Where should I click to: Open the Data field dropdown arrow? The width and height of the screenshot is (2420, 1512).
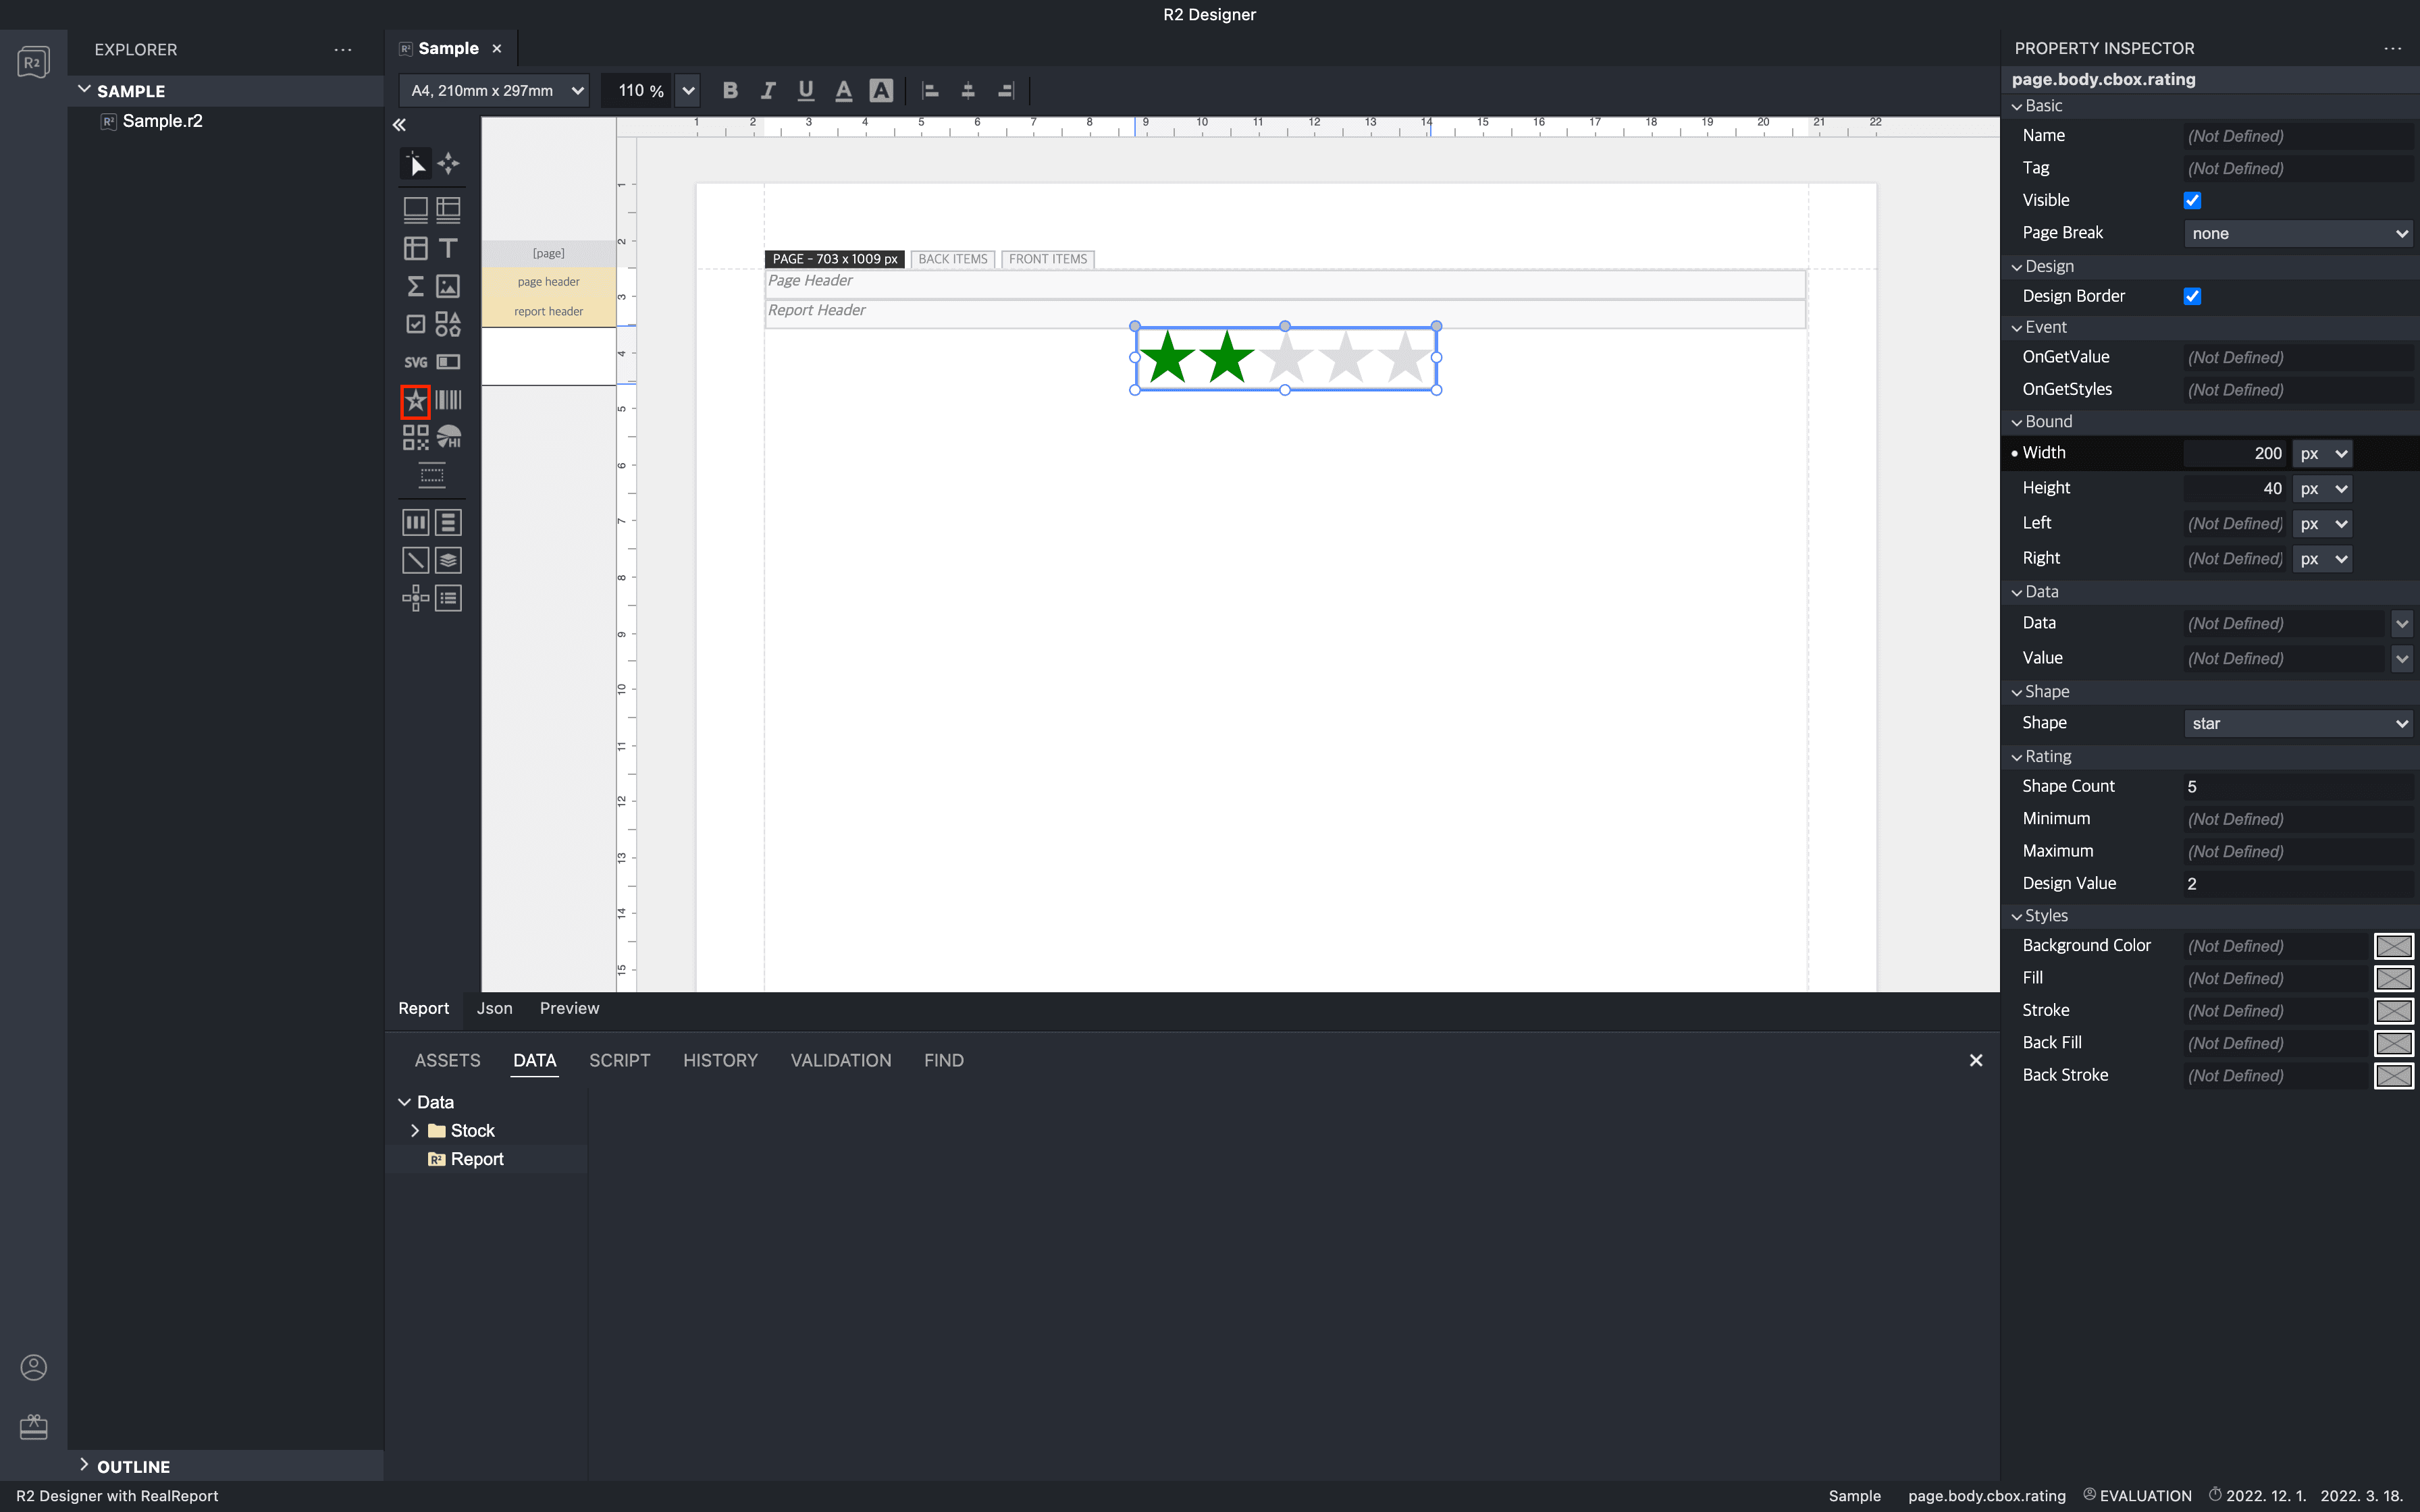point(2402,623)
